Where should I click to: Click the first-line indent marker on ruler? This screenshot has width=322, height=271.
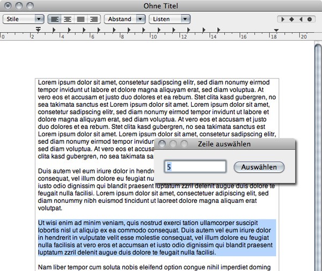38,28
